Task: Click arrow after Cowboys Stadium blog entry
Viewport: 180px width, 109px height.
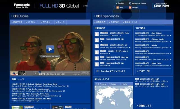Action: [170, 66]
